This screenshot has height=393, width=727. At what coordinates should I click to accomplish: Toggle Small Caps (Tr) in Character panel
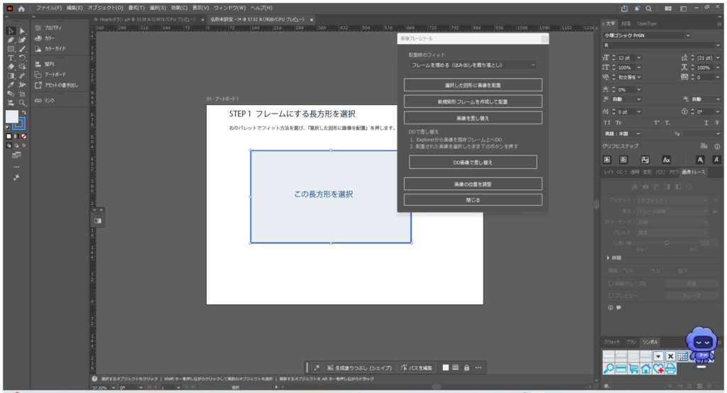pos(618,123)
